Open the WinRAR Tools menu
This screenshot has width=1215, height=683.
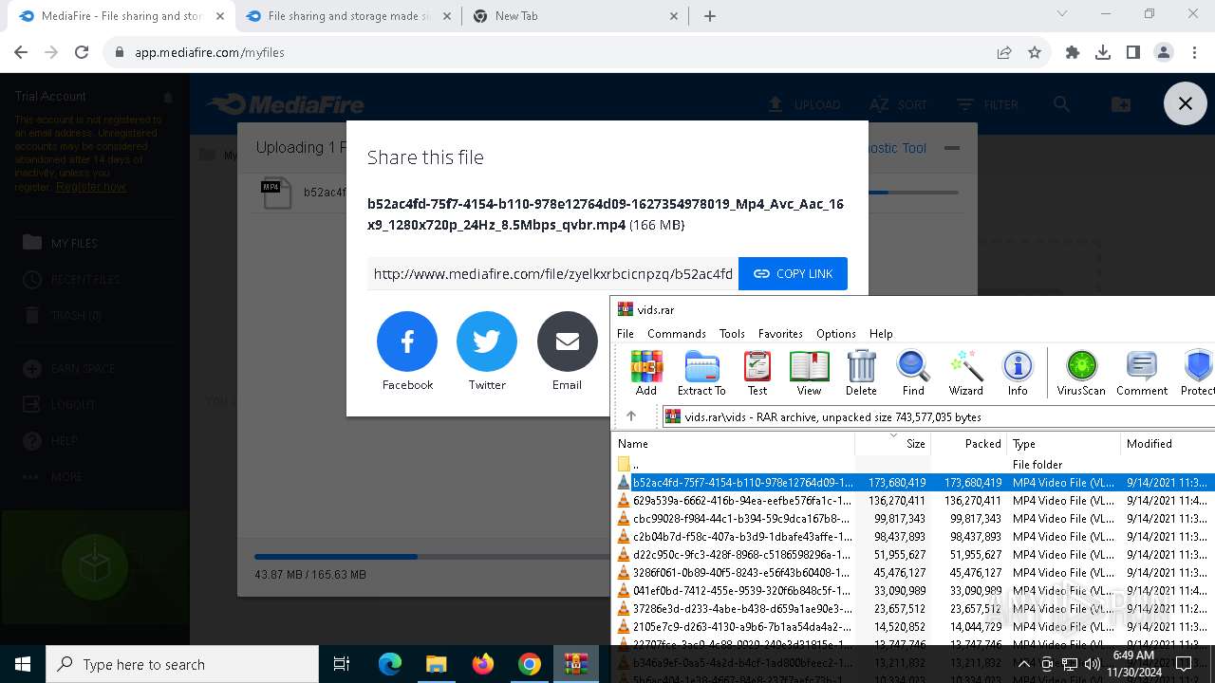click(x=732, y=334)
